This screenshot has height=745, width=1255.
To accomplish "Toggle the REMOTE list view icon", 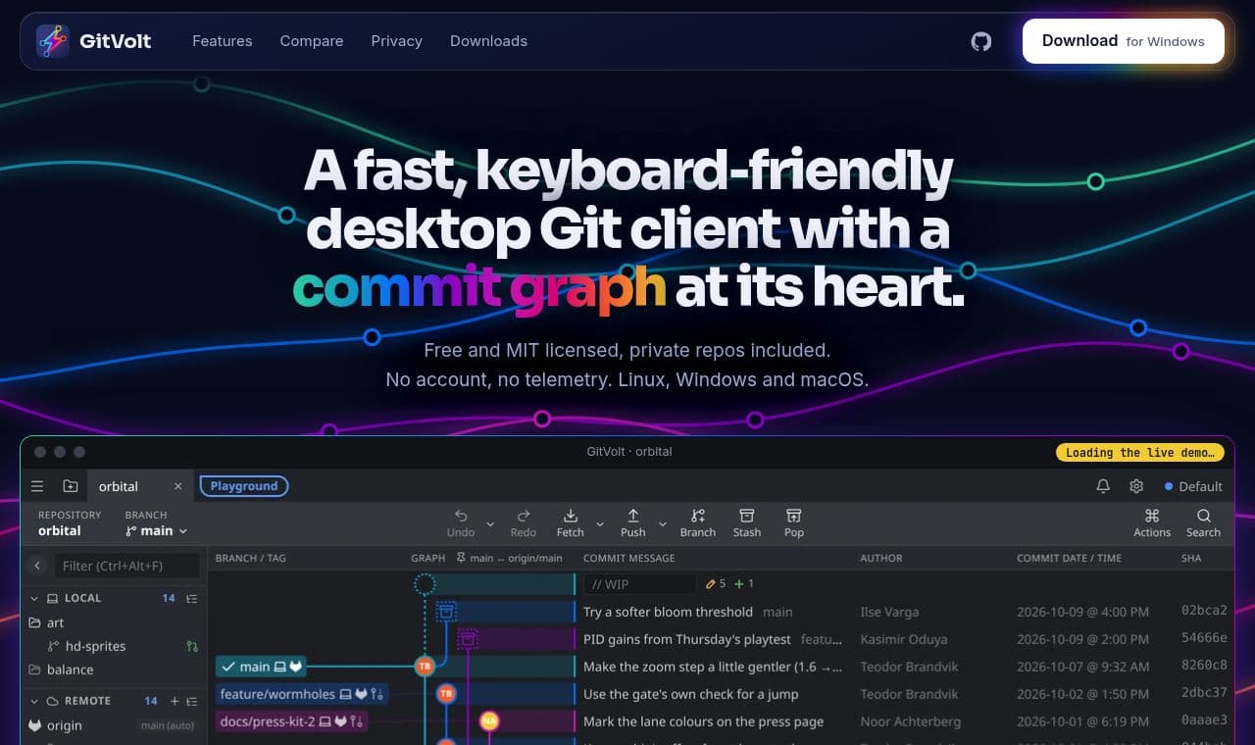I will point(192,701).
